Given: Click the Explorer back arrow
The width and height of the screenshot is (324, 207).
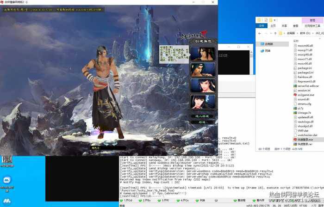Looking at the screenshot, I should [x=260, y=33].
